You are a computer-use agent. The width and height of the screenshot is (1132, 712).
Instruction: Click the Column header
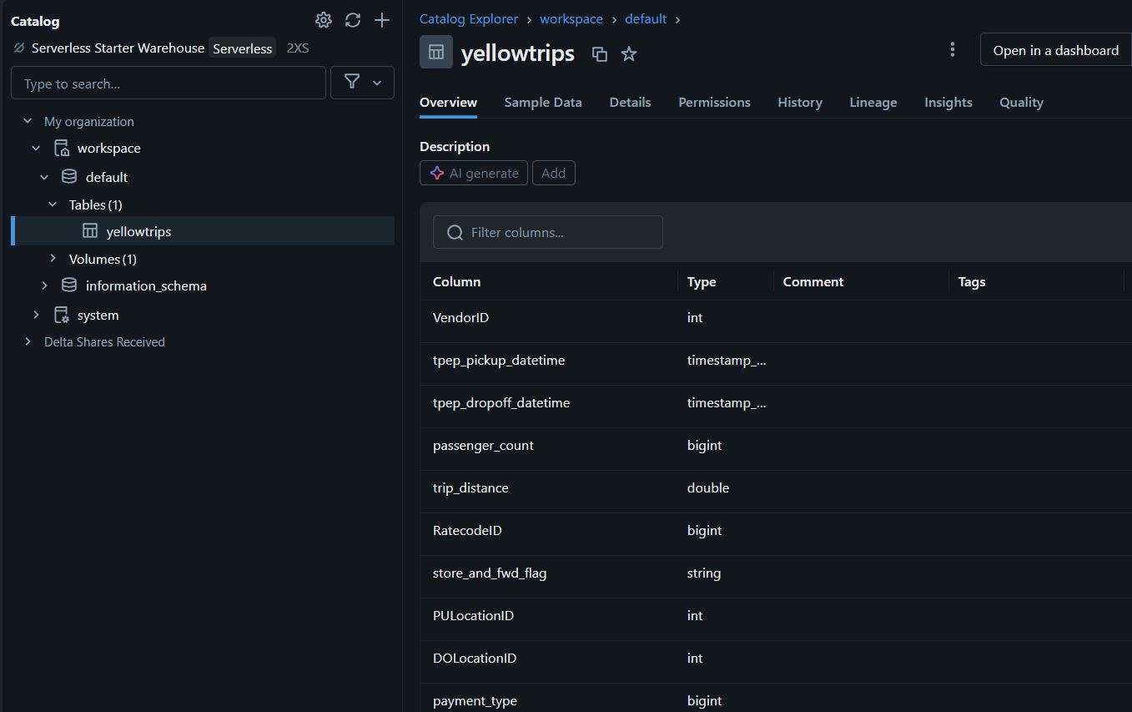(456, 281)
